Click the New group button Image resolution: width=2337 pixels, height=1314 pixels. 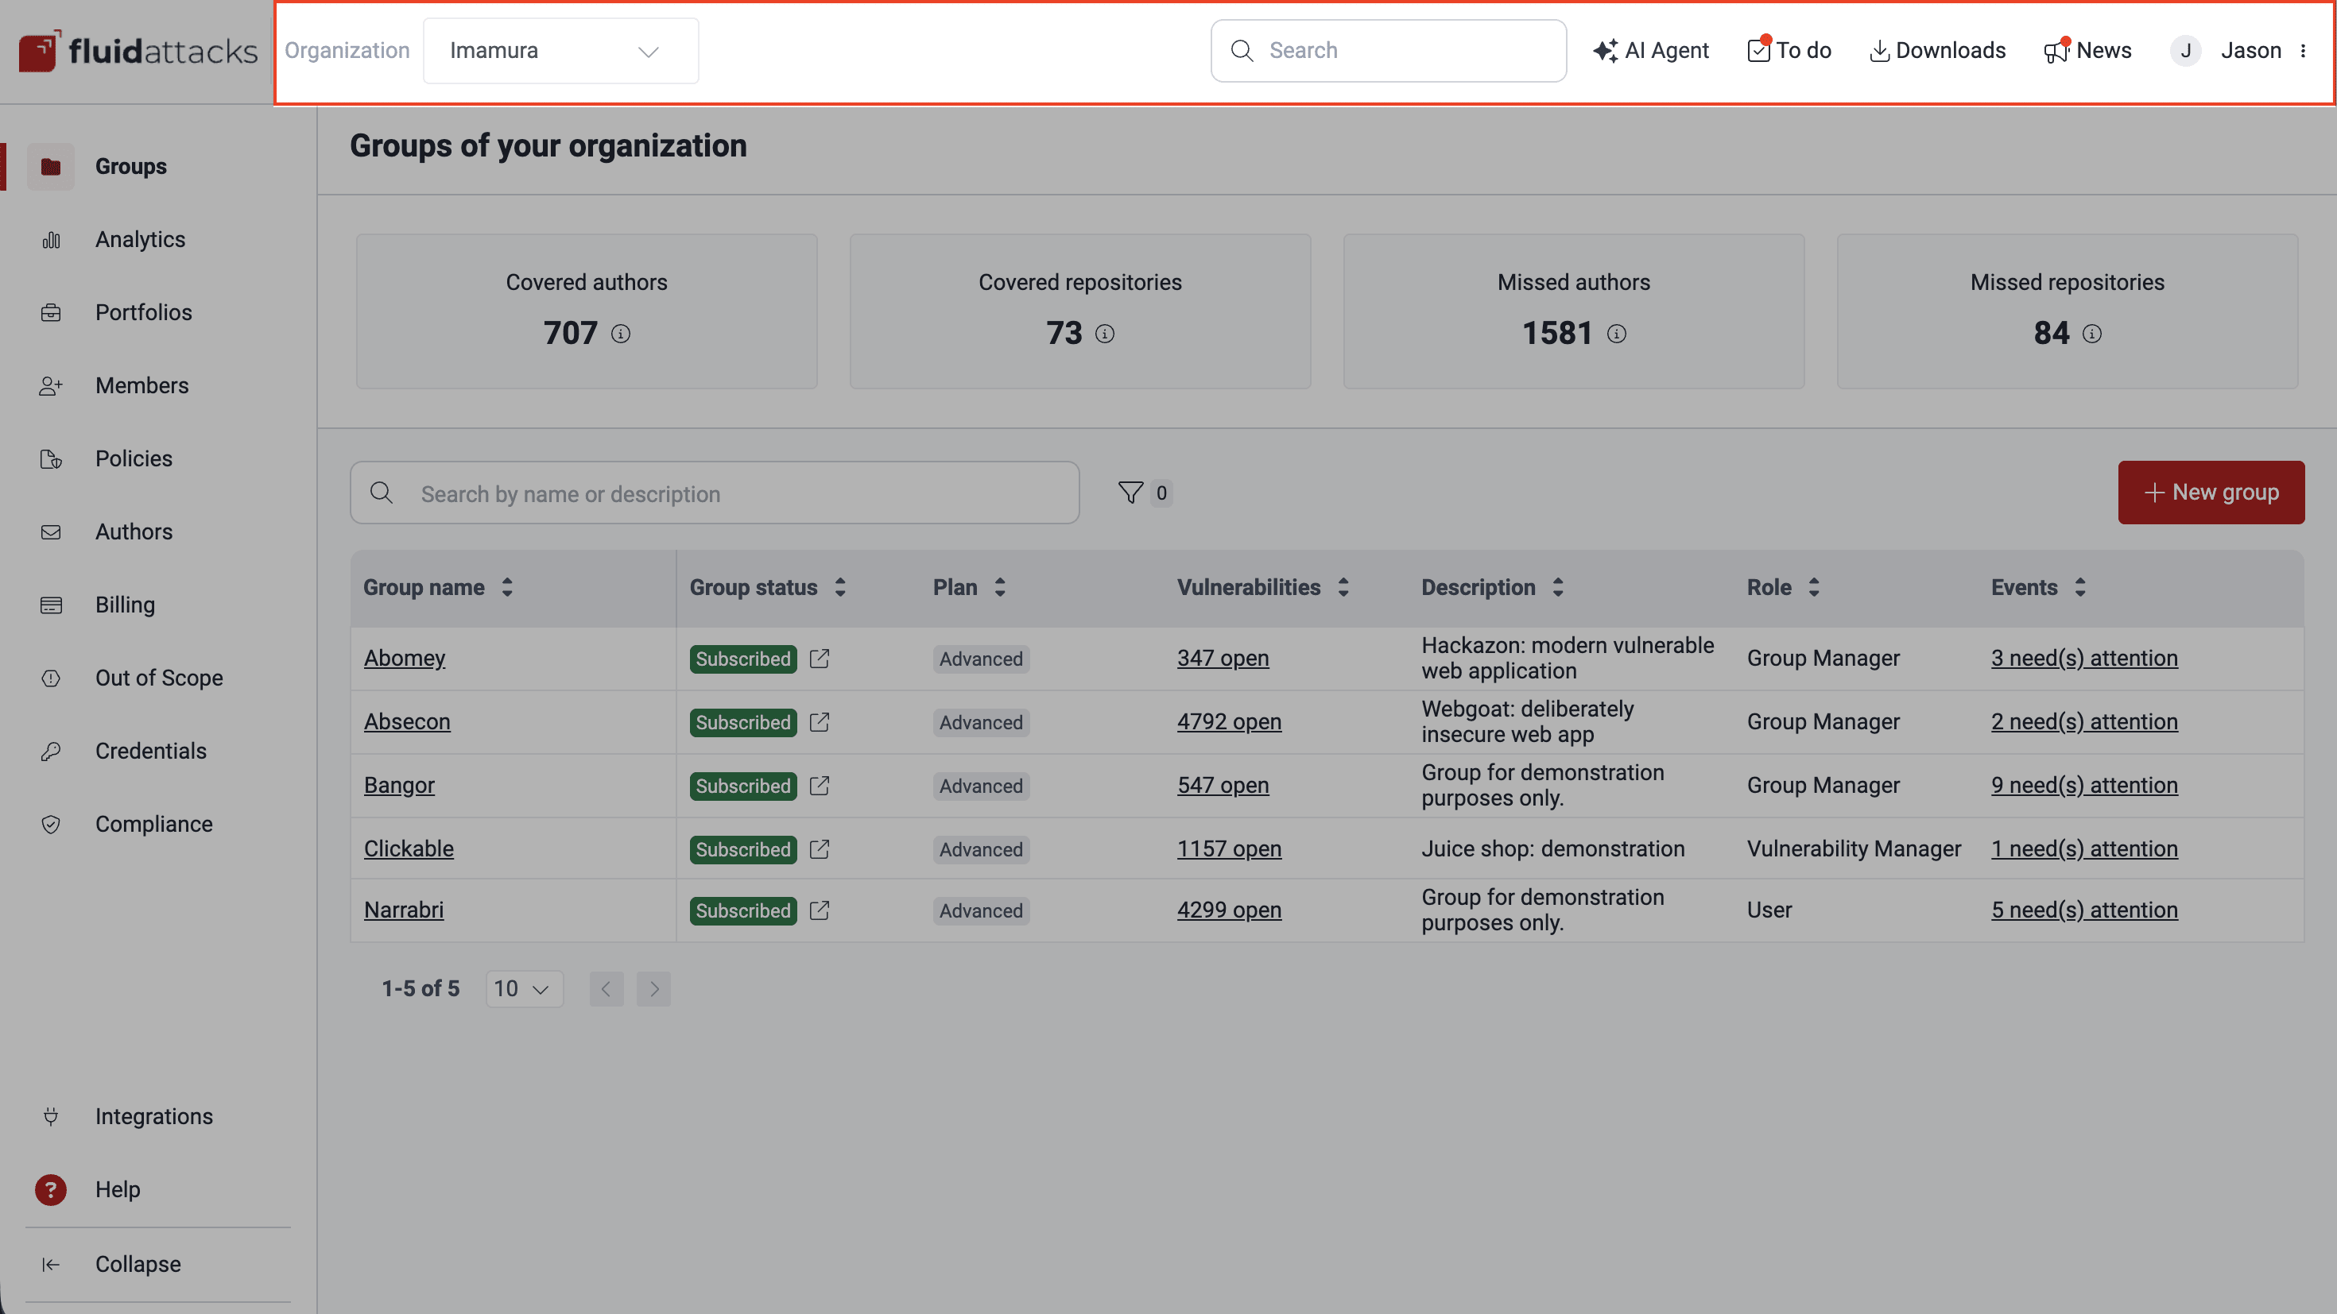(2210, 493)
